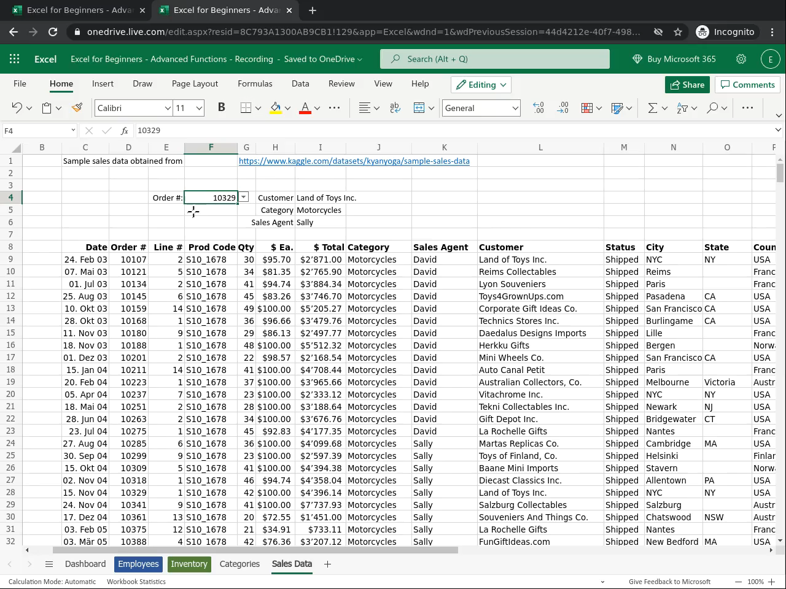Click the green Share button

click(687, 85)
